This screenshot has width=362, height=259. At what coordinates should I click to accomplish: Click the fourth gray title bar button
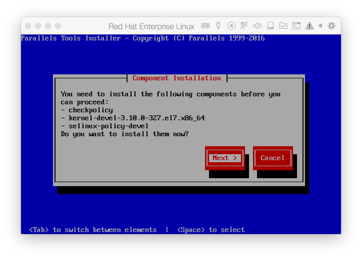click(x=58, y=26)
